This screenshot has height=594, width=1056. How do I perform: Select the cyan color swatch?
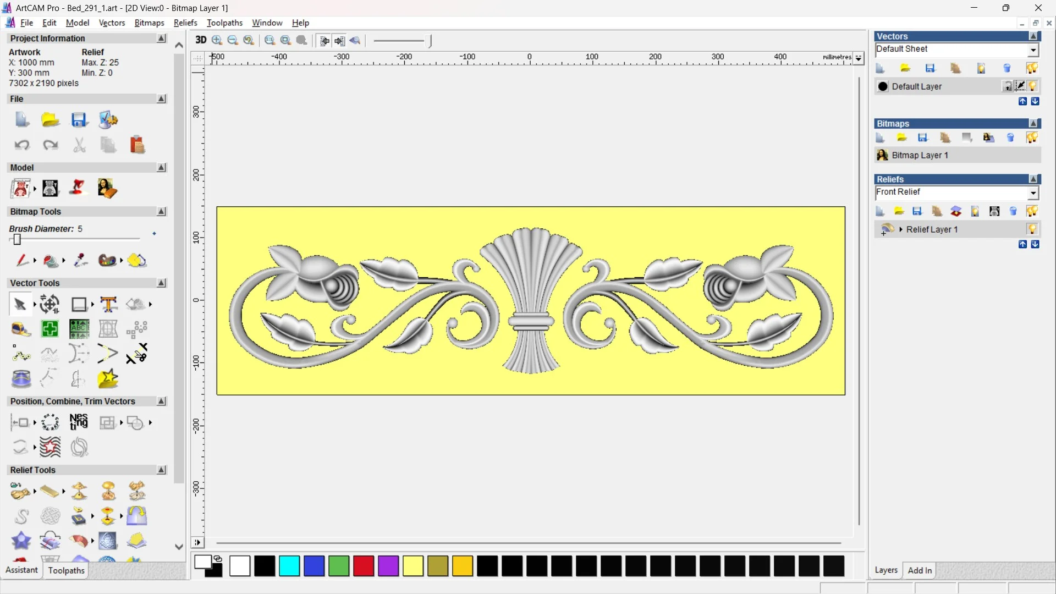[289, 566]
